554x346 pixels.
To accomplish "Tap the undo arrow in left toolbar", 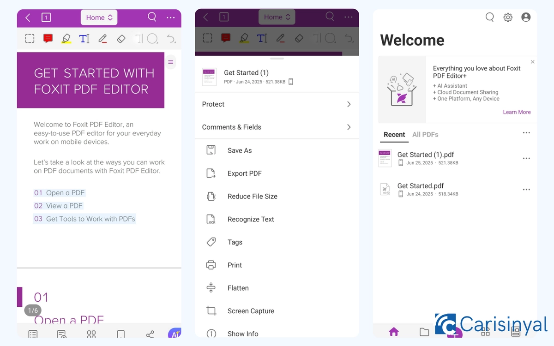I will pyautogui.click(x=171, y=39).
